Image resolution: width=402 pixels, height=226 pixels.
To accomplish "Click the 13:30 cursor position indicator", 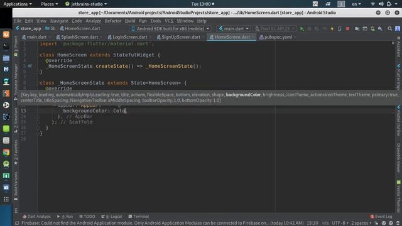I will 312,223.
